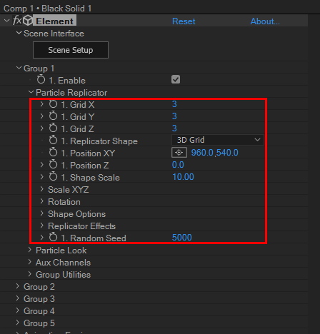This screenshot has width=320, height=334.
Task: Expand the 1. Shape Scale property
Action: click(x=42, y=177)
